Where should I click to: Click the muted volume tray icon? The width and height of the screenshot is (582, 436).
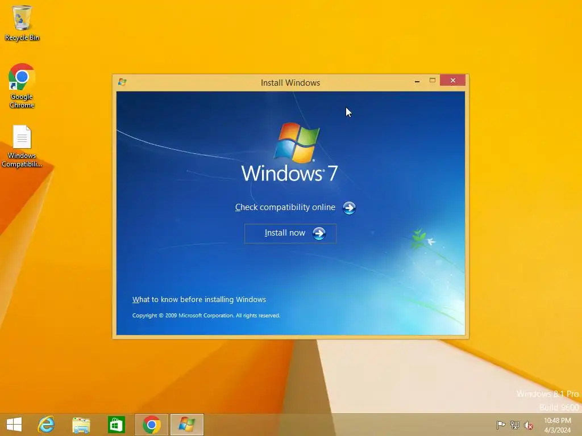[528, 425]
